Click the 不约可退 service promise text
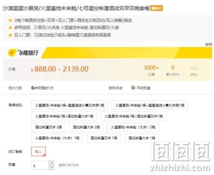 coord(143,88)
